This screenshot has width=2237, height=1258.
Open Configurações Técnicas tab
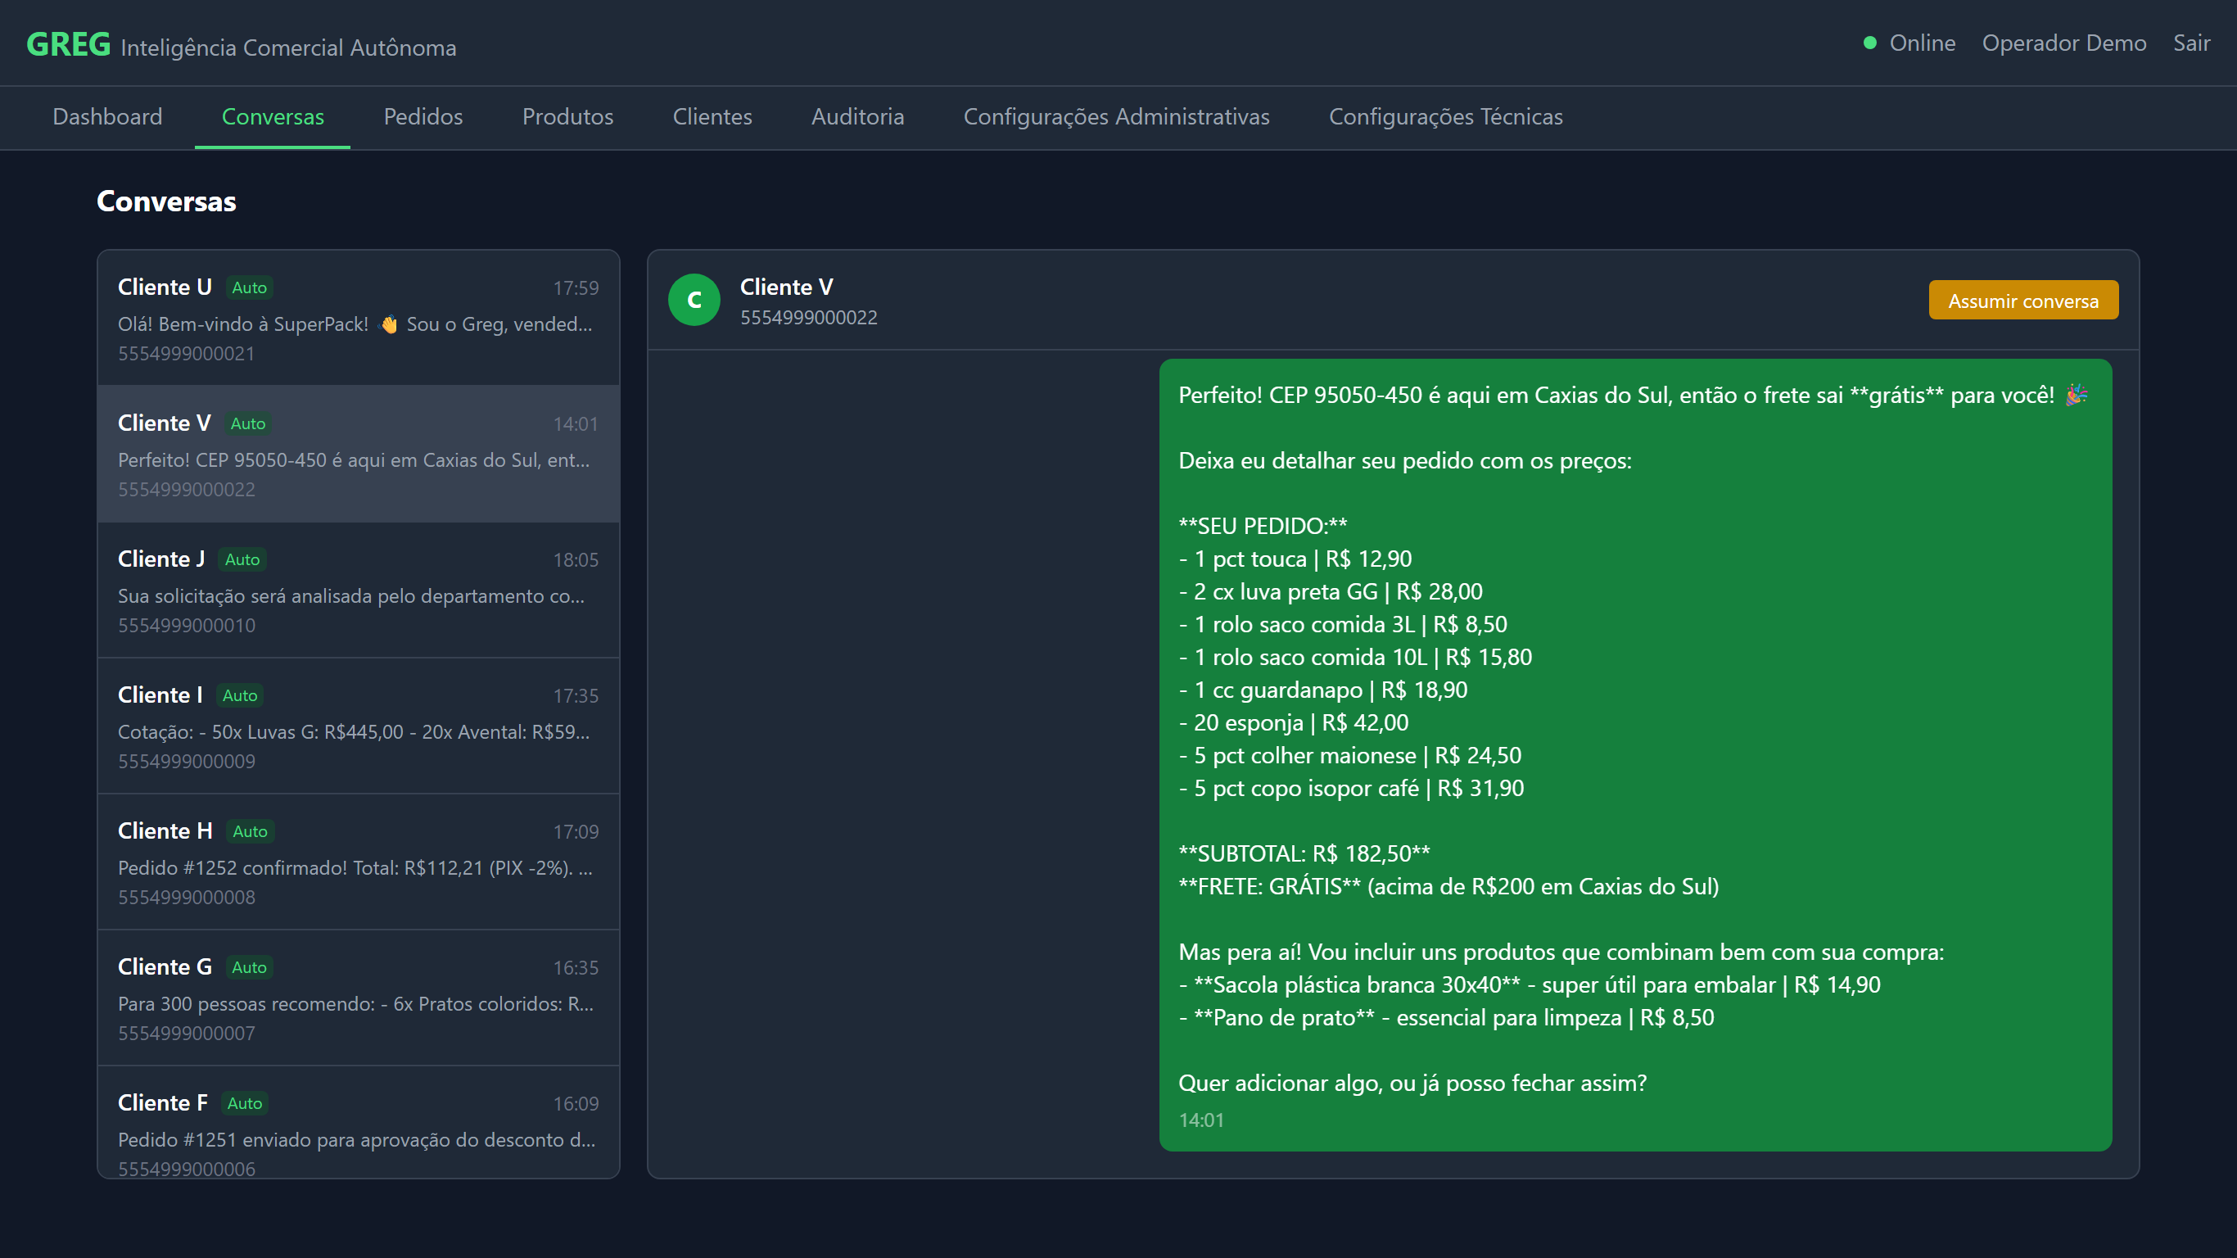coord(1445,116)
